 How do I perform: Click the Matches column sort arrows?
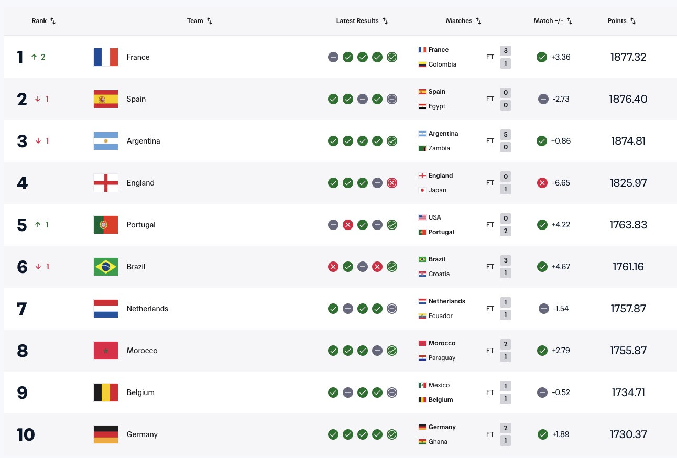point(478,21)
